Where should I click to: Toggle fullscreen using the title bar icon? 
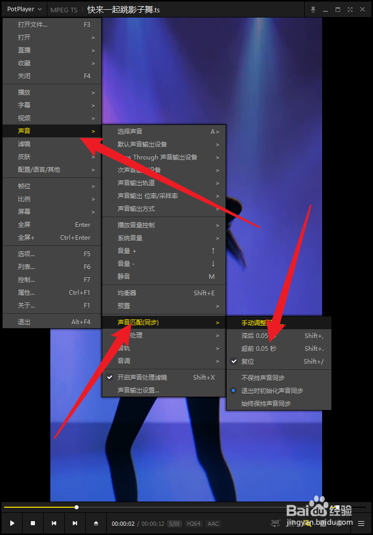350,10
